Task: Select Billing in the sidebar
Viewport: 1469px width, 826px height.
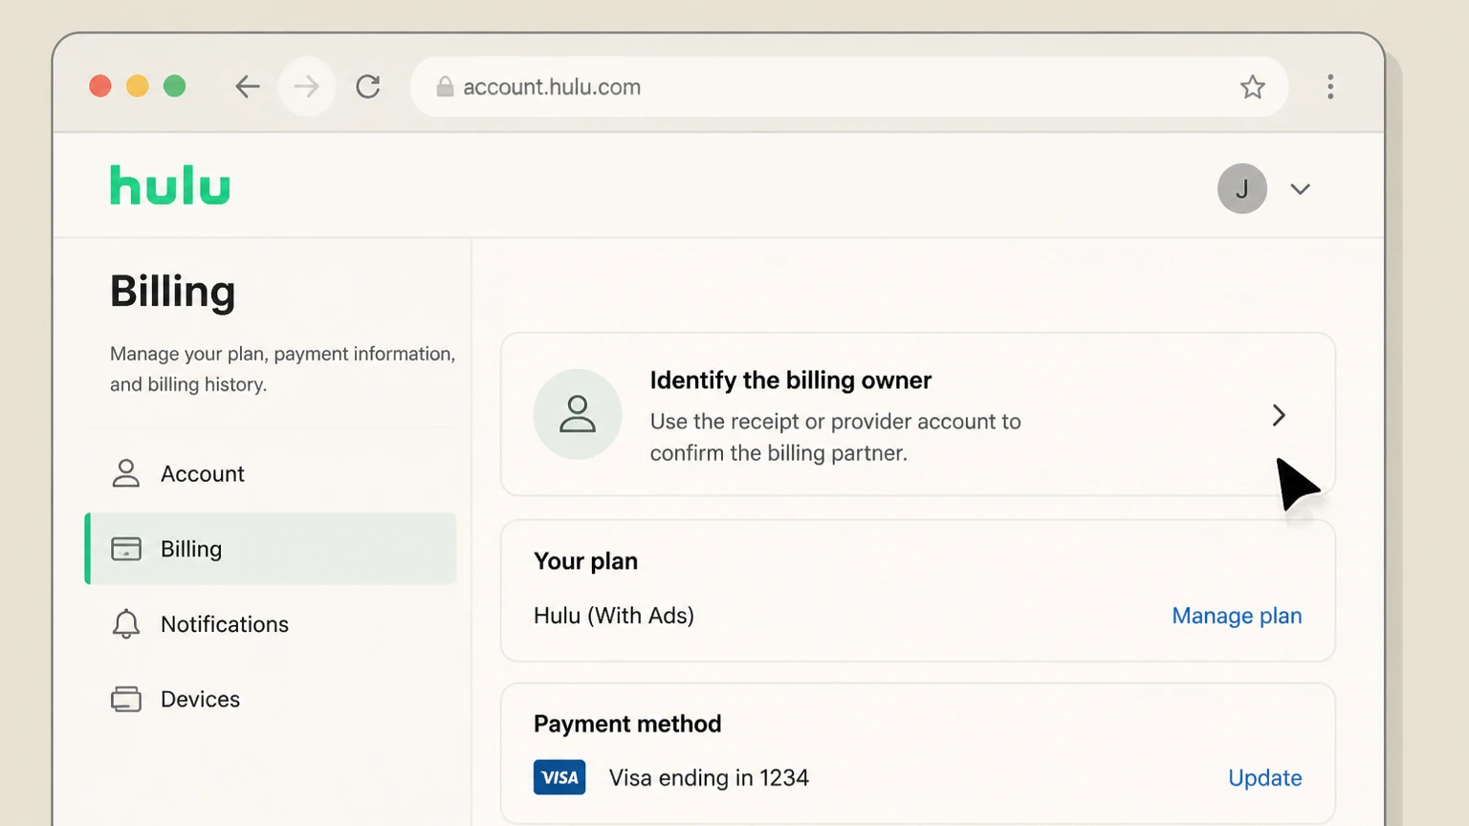Action: (x=271, y=549)
